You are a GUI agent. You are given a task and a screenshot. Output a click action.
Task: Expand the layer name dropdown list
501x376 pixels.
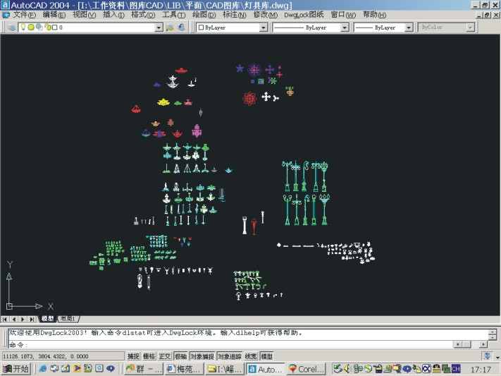[159, 28]
